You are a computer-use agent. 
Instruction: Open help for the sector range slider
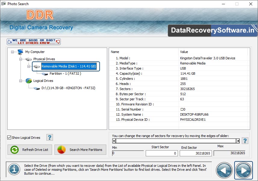tap(245, 141)
